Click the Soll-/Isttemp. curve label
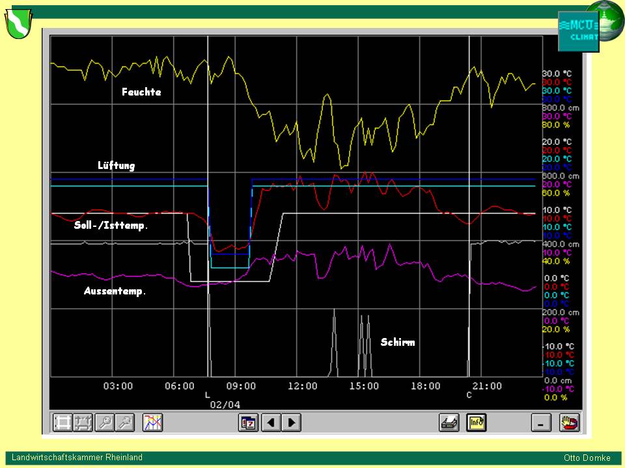 pyautogui.click(x=111, y=226)
